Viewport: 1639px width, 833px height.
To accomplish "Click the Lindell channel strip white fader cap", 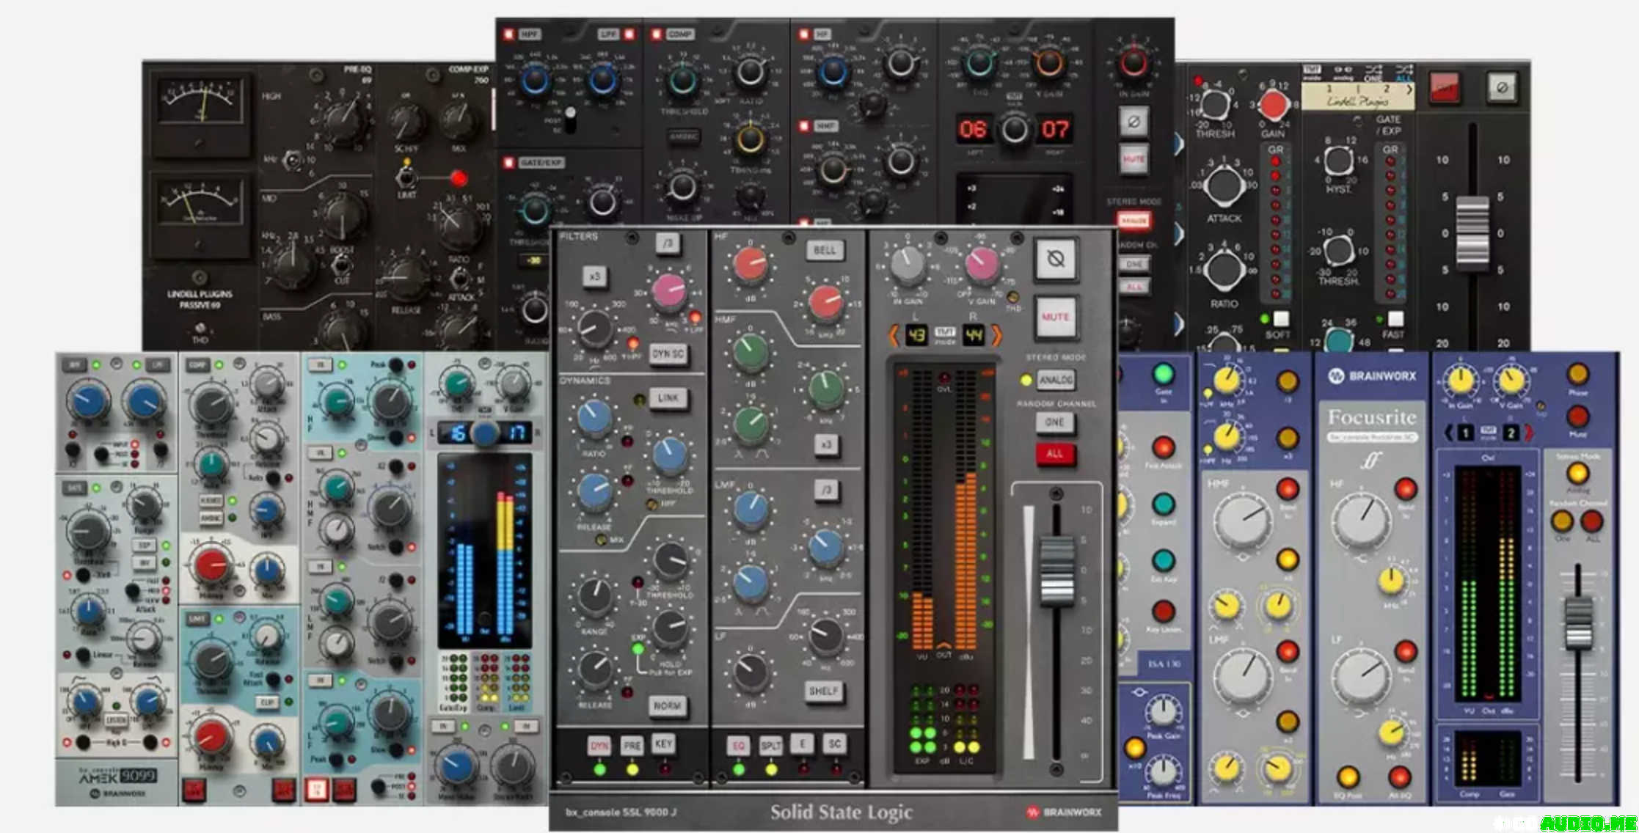I will 1472,234.
